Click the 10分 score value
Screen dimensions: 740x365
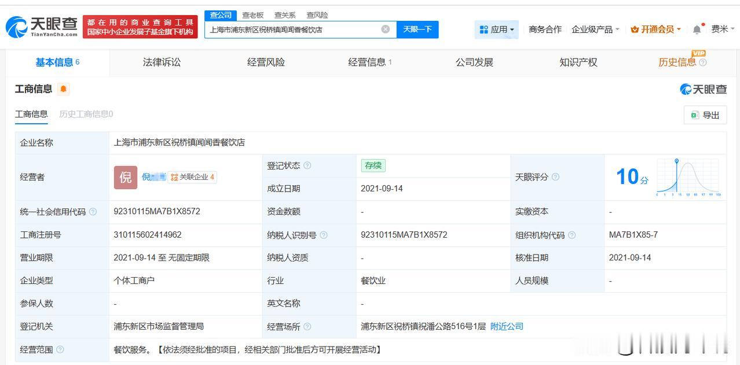(x=632, y=177)
